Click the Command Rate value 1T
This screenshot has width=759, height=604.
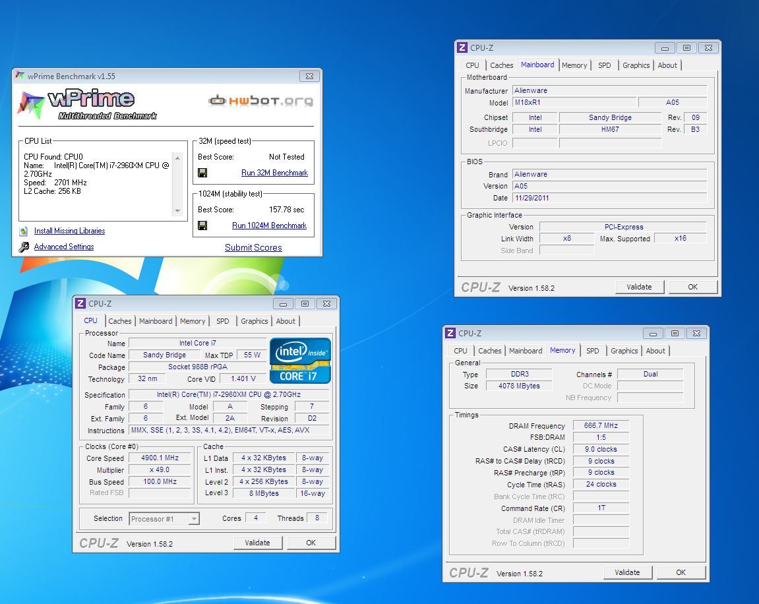(601, 508)
